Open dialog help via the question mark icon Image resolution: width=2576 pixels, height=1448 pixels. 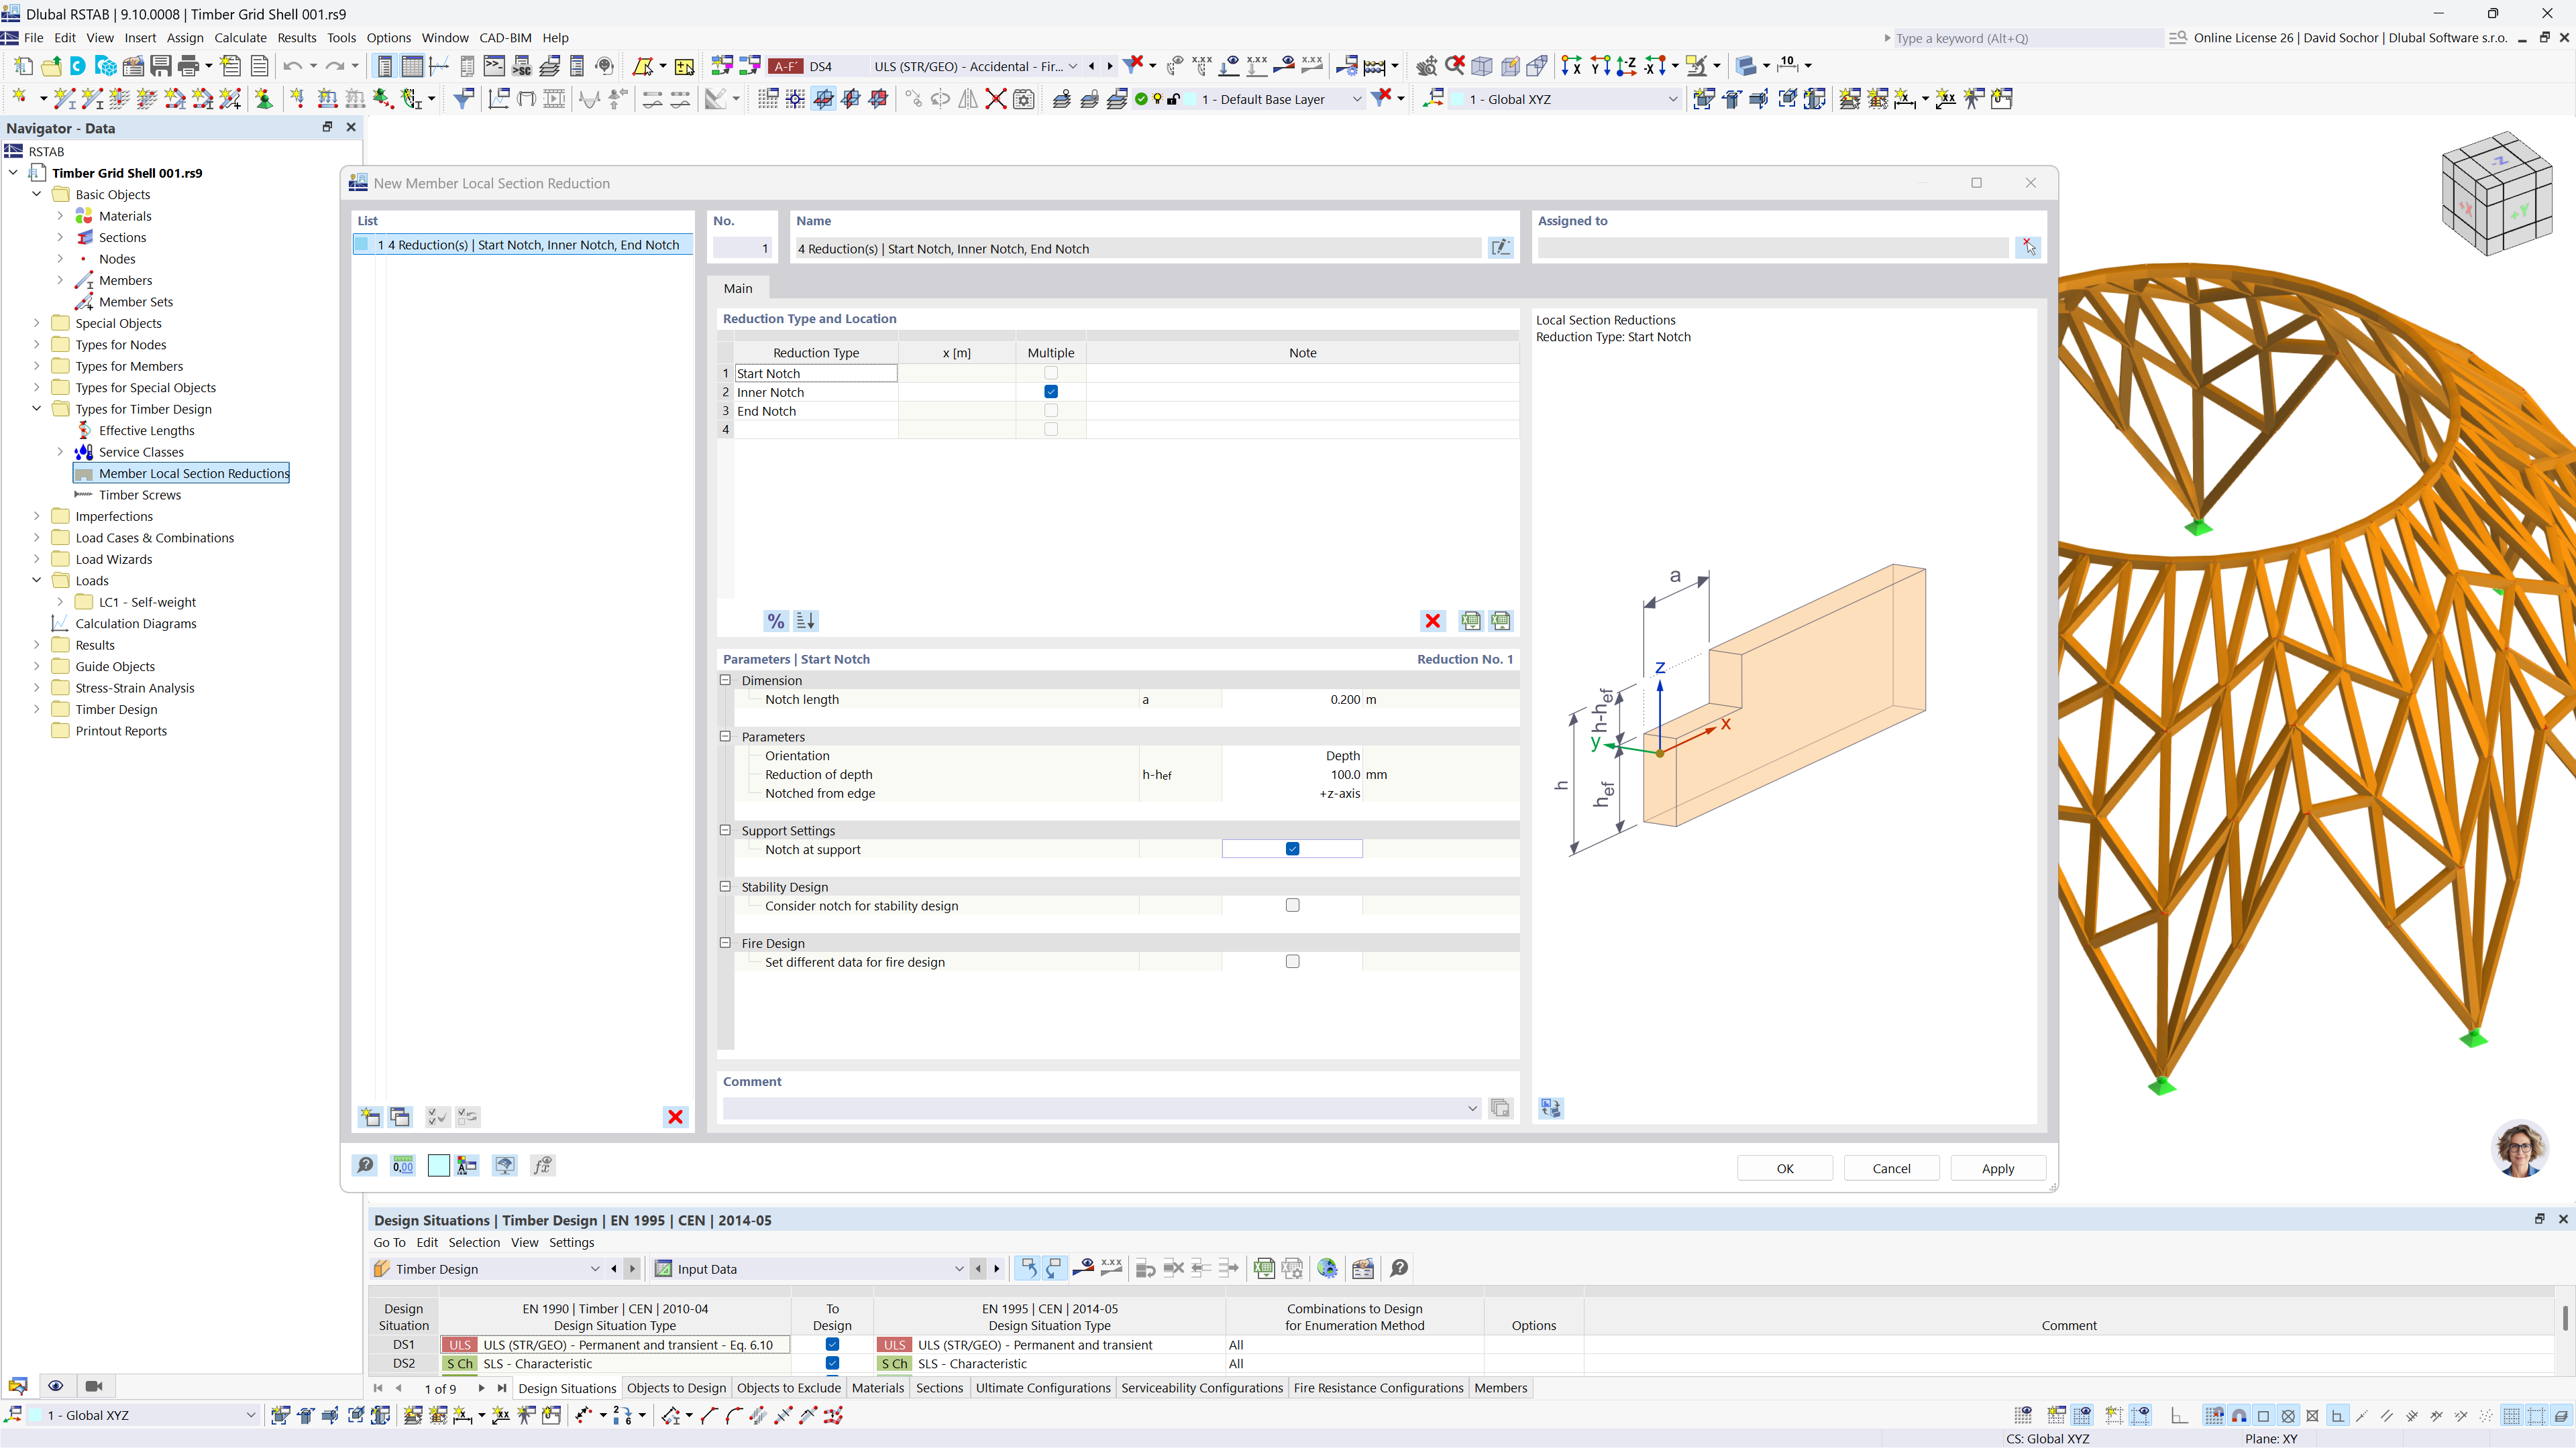click(x=364, y=1165)
